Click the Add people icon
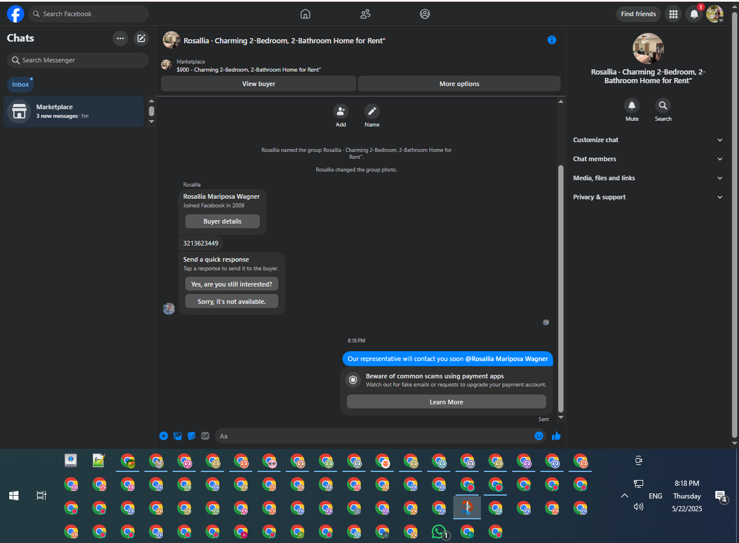Screen dimensions: 739x543 pos(341,111)
